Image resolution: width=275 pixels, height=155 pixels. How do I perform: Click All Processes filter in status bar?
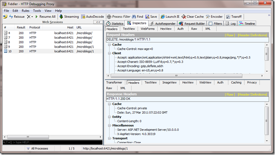(38, 148)
